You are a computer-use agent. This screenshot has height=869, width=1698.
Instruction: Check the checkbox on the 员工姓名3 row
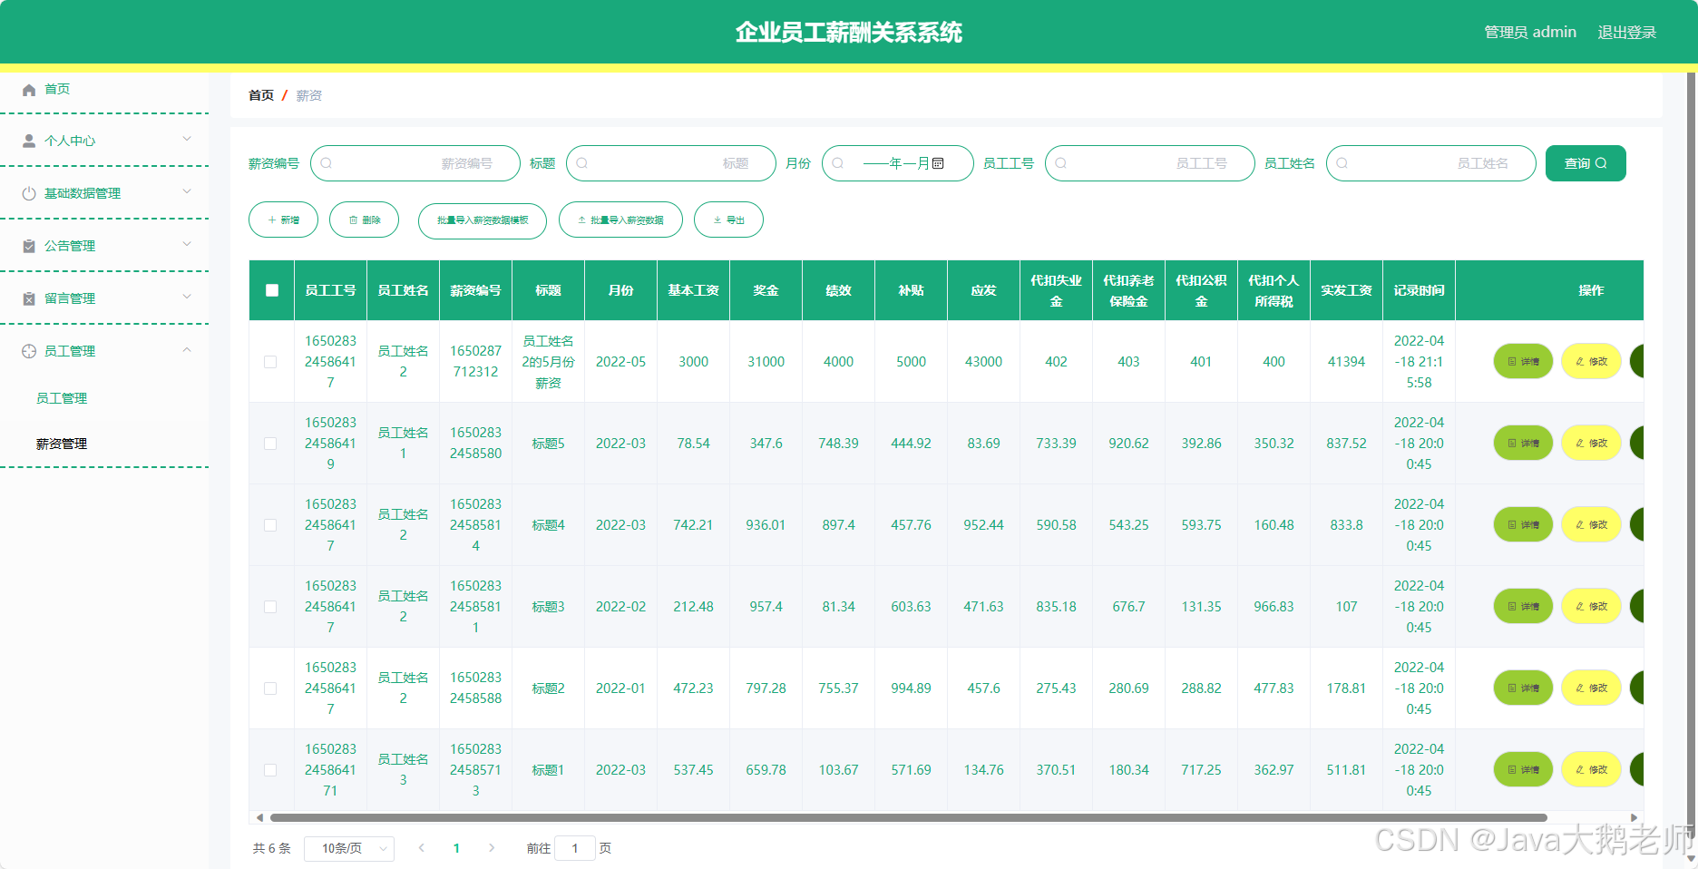pyautogui.click(x=270, y=769)
